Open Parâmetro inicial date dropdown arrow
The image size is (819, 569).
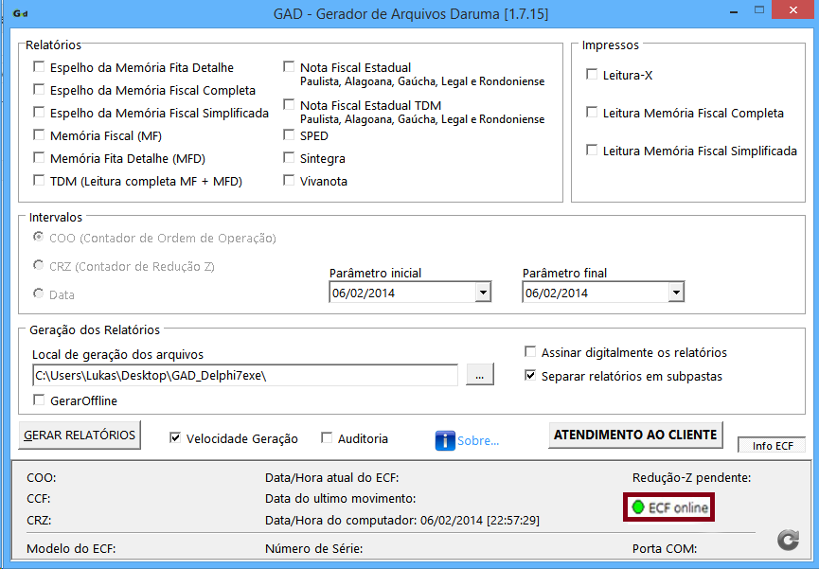(x=483, y=293)
